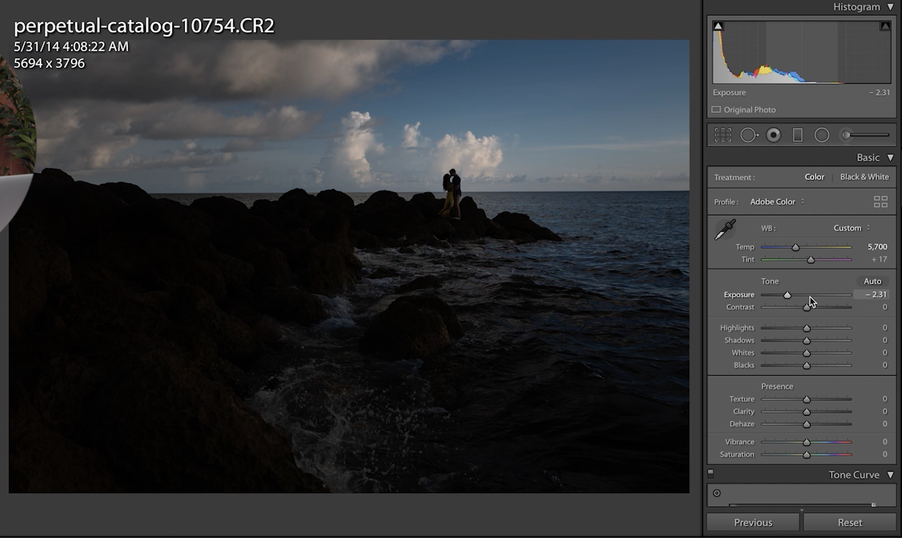The image size is (902, 538).
Task: Select the Graduated Filter tool
Action: coord(798,135)
